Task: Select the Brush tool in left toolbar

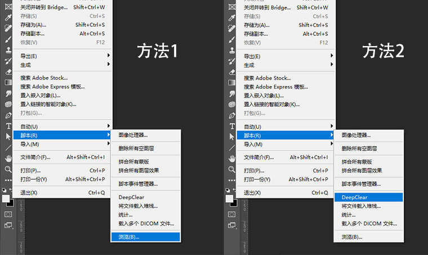Action: click(x=8, y=39)
